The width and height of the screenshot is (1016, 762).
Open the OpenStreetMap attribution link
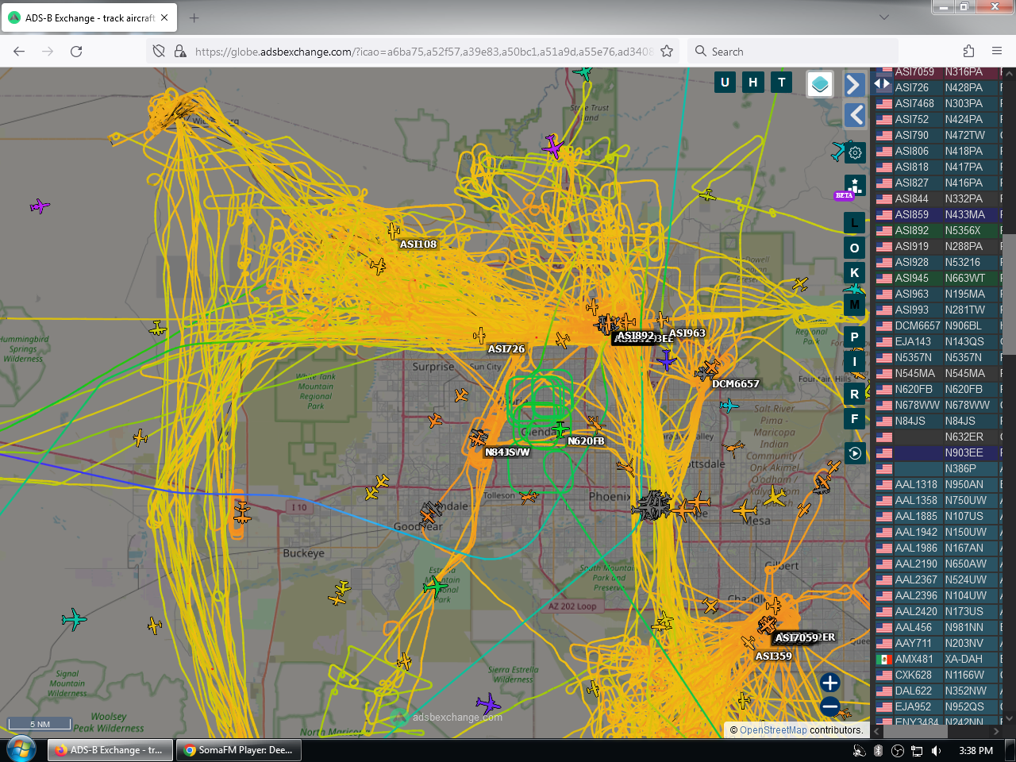773,730
